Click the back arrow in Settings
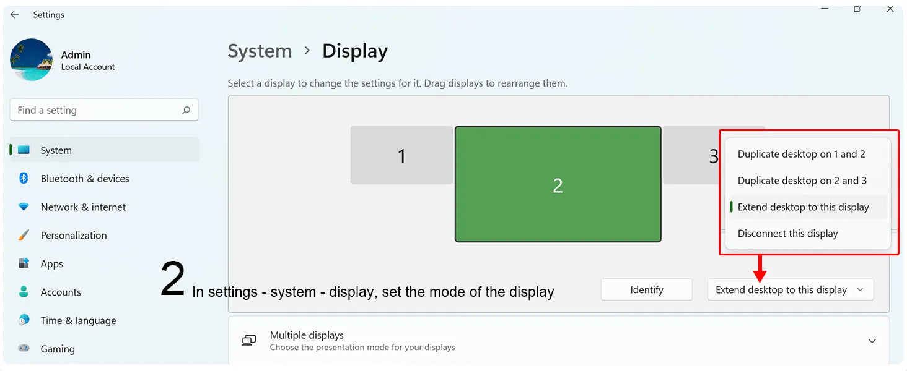 15,15
